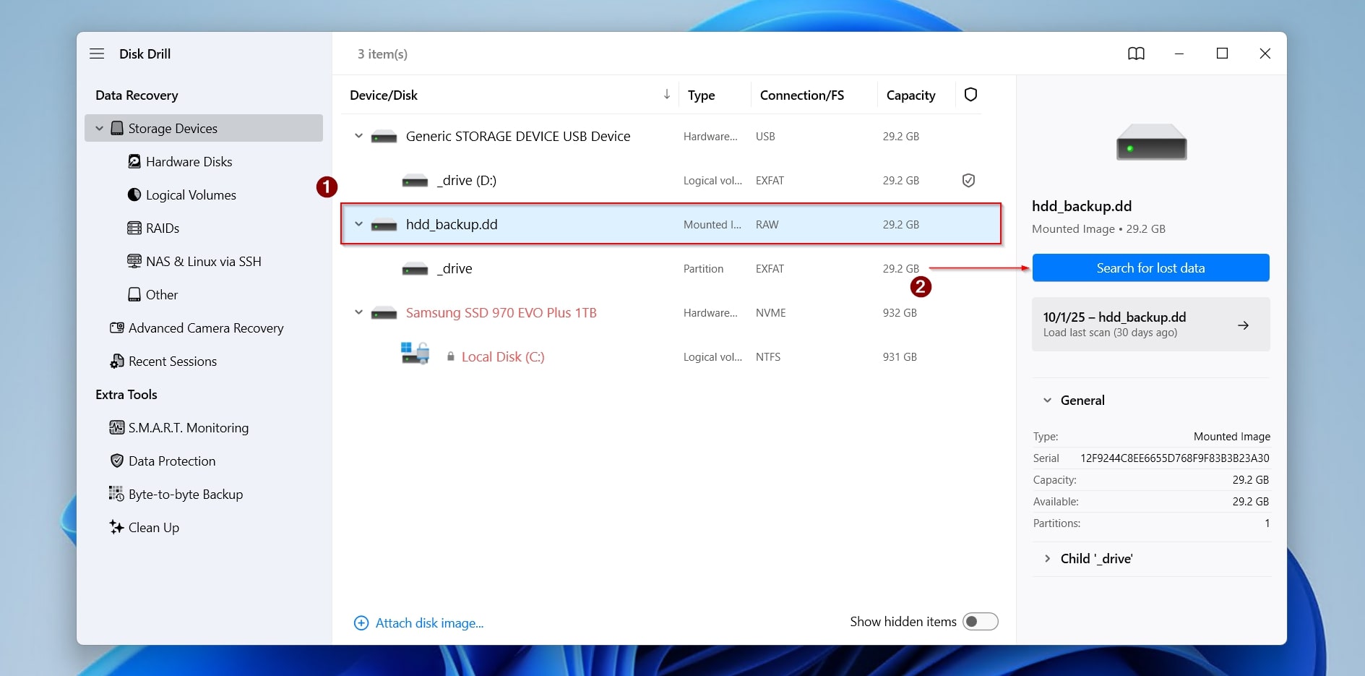Open Advanced Camera Recovery
The height and width of the screenshot is (676, 1365).
[205, 328]
